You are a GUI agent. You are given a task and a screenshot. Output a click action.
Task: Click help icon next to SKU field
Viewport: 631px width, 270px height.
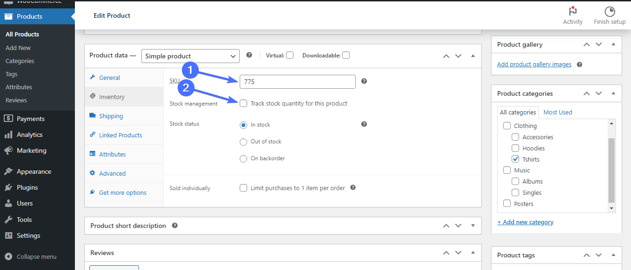point(364,81)
